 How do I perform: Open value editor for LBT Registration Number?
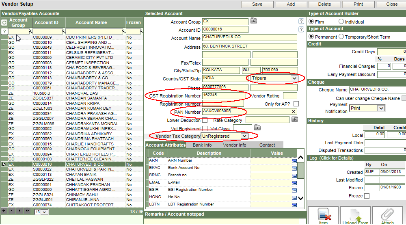pos(294,205)
